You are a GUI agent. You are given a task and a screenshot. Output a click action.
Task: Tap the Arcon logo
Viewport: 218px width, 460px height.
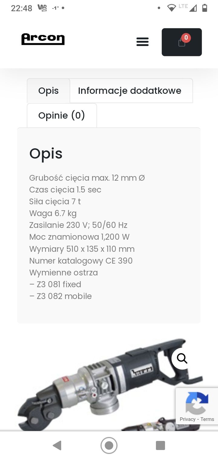(43, 39)
